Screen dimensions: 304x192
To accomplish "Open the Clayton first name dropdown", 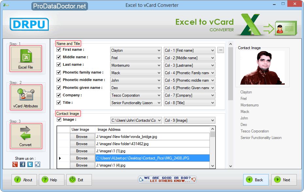I will 136,50.
